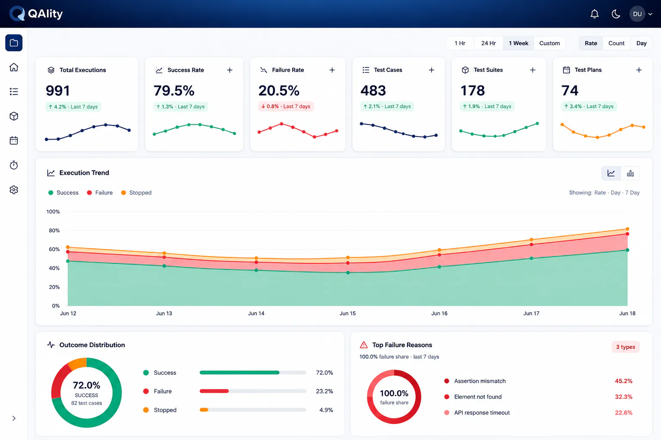
Task: Switch to Rate view
Action: pyautogui.click(x=591, y=43)
